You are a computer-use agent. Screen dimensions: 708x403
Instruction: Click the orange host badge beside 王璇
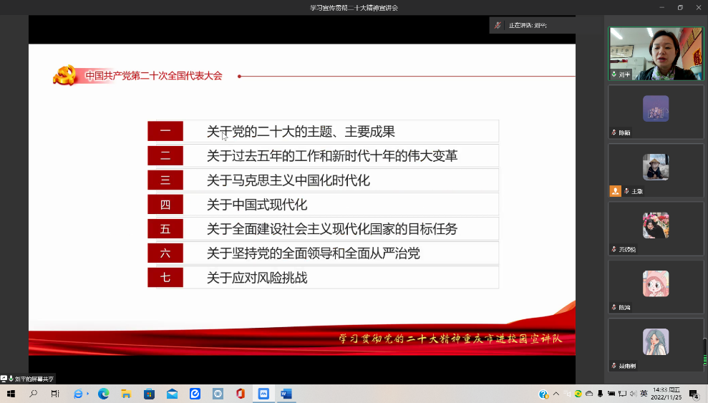(x=615, y=191)
